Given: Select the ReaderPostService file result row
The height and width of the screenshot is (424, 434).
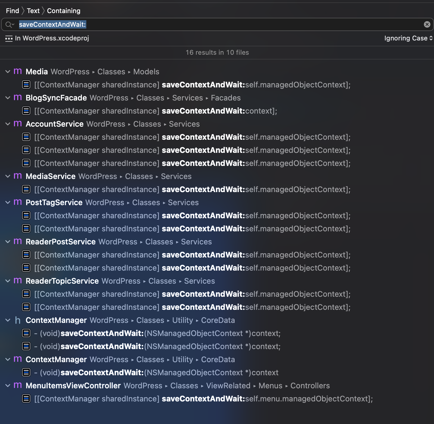Looking at the screenshot, I should pyautogui.click(x=217, y=242).
